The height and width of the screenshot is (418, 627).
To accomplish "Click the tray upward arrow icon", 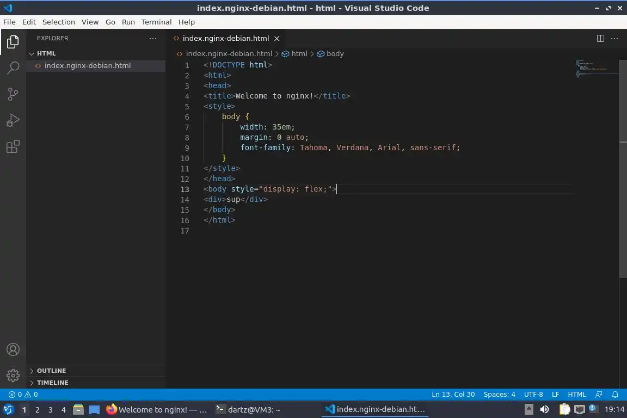I will (x=528, y=409).
